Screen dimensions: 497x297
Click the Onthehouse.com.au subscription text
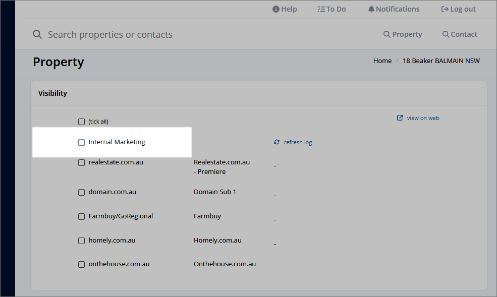click(x=225, y=264)
